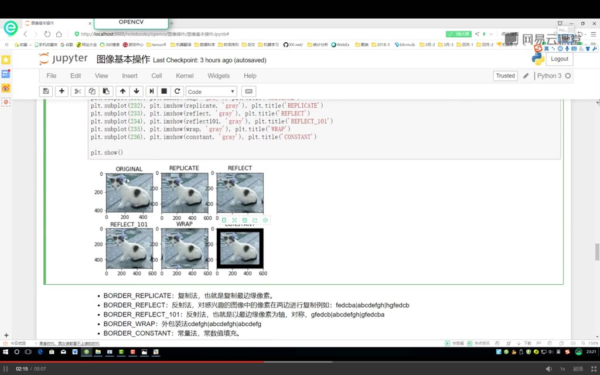Move the selected cell up
The height and width of the screenshot is (375, 600).
122,91
